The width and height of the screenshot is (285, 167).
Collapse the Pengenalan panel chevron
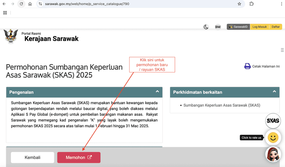click(x=157, y=92)
